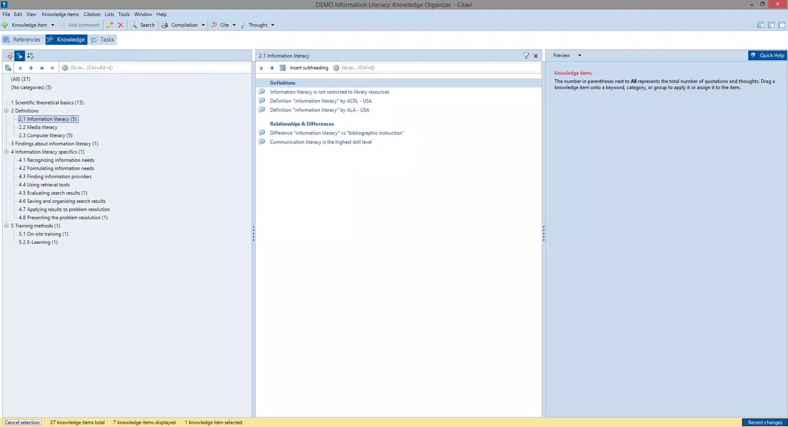
Task: Click the Cite quotation icon
Action: tap(214, 25)
